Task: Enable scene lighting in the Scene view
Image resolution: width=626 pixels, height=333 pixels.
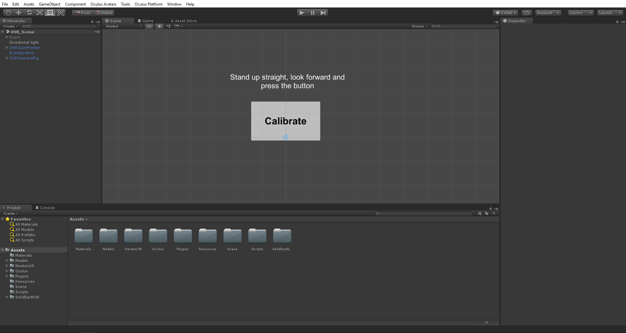Action: [x=159, y=26]
